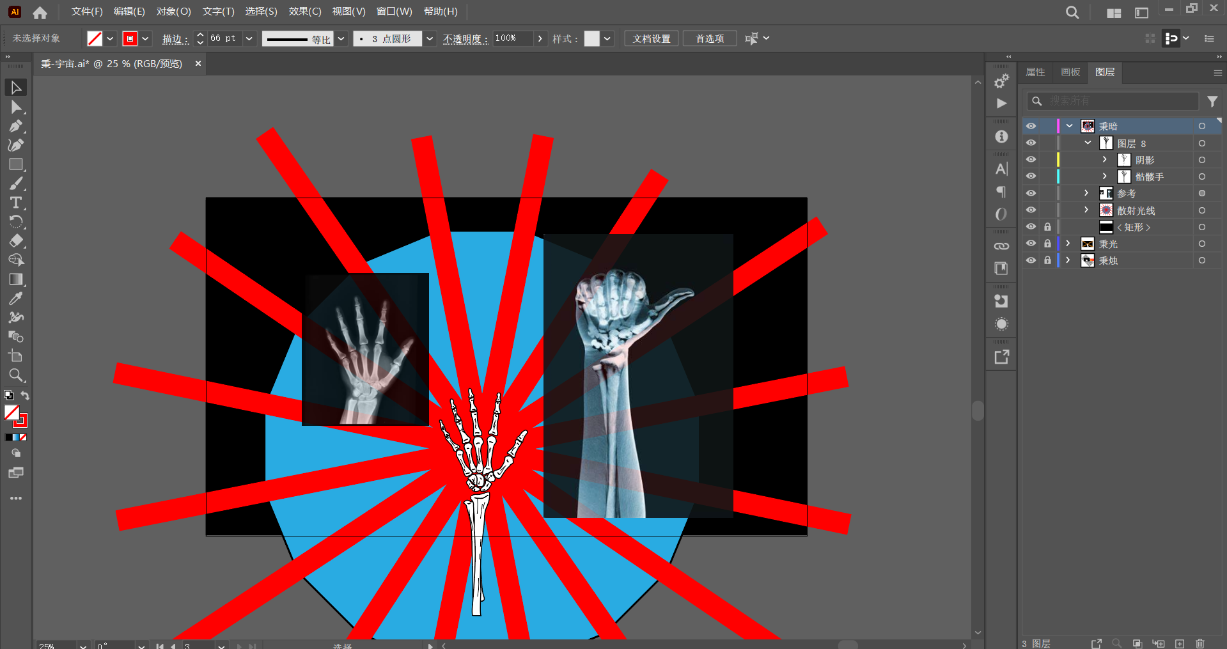
Task: Select the Rectangle tool
Action: 16,164
